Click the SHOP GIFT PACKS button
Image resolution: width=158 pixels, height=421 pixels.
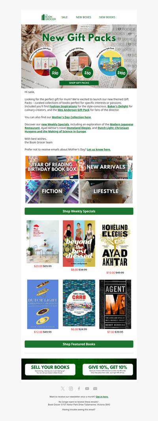(x=79, y=83)
